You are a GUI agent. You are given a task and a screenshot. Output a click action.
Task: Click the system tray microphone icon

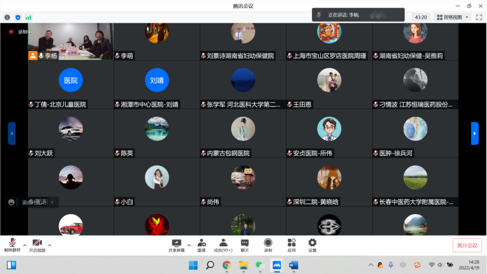click(x=391, y=265)
